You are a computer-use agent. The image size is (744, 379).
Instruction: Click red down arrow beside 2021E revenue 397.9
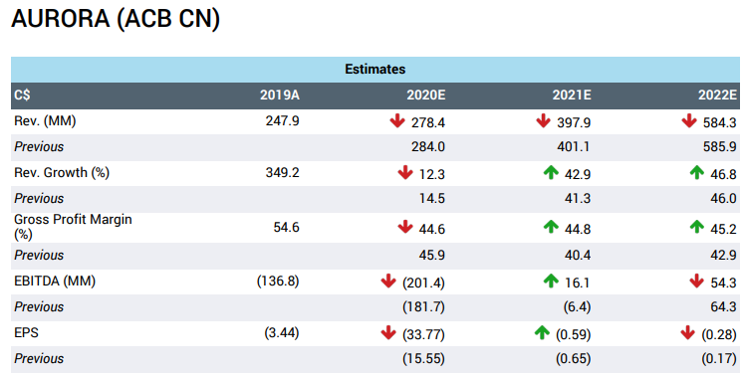[x=543, y=121]
